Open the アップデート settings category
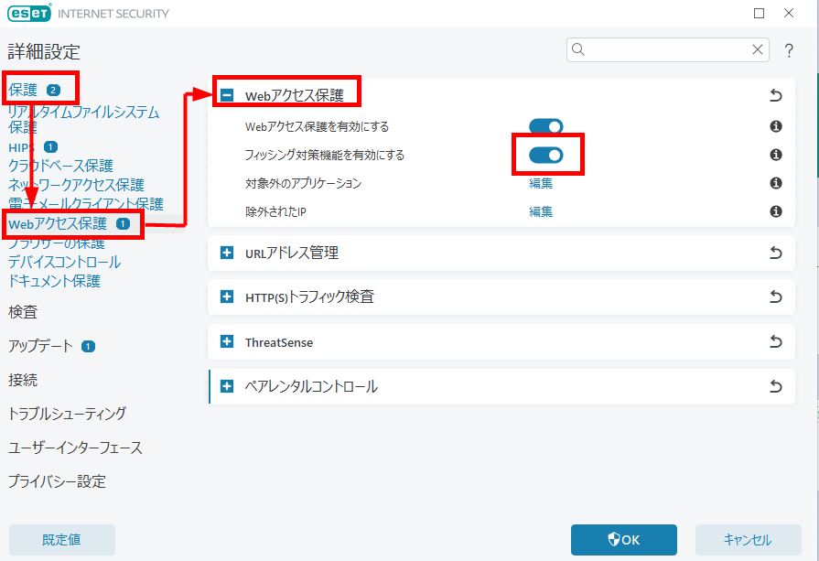 tap(41, 346)
